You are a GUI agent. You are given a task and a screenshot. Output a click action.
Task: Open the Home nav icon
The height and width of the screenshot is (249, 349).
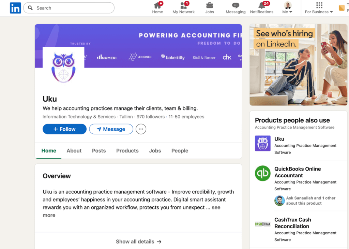pyautogui.click(x=157, y=5)
